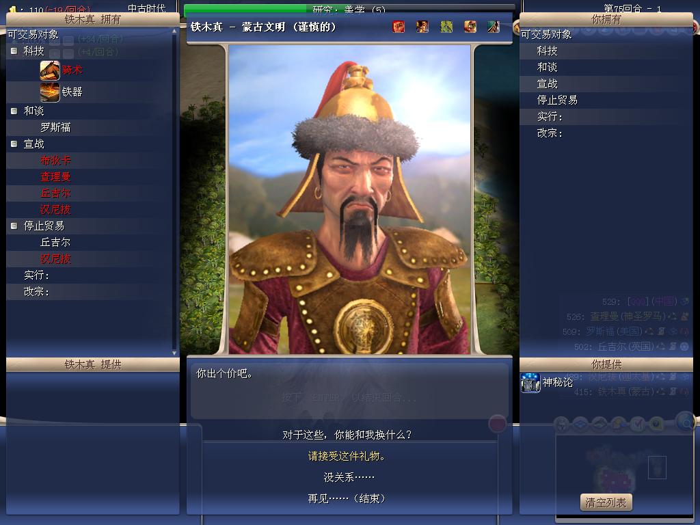The width and height of the screenshot is (700, 525).
Task: Click the green flask civic icon
Action: click(446, 27)
